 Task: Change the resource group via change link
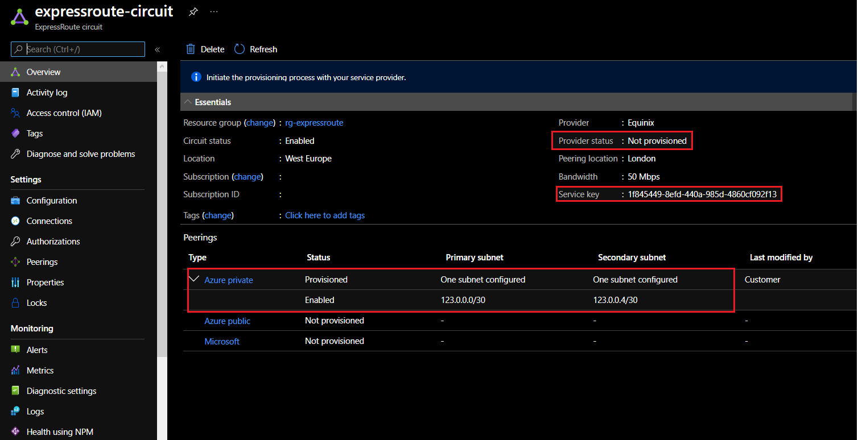pos(259,123)
